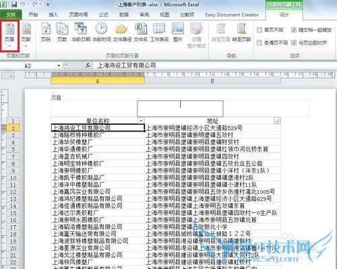Toggle 奇偶页不同 different odd even pages checkbox

tap(259, 42)
